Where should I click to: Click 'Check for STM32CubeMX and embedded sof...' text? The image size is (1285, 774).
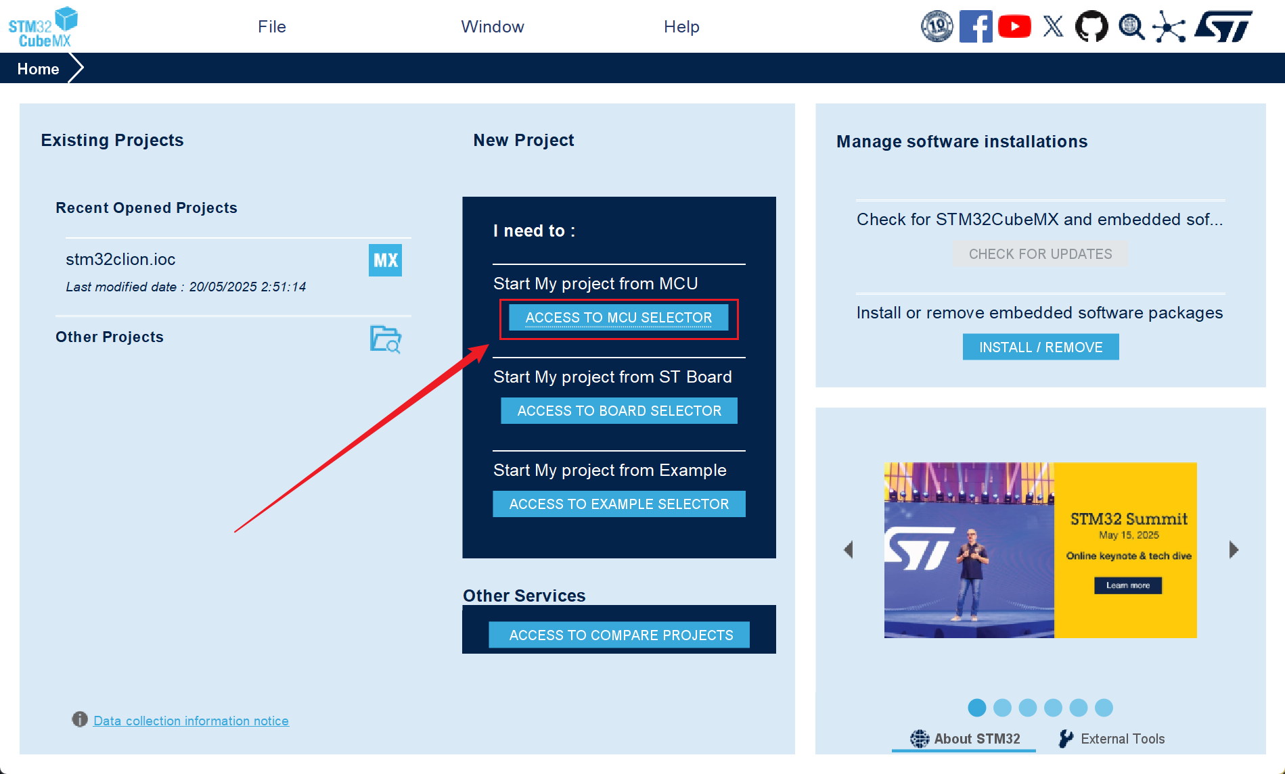coord(1040,220)
